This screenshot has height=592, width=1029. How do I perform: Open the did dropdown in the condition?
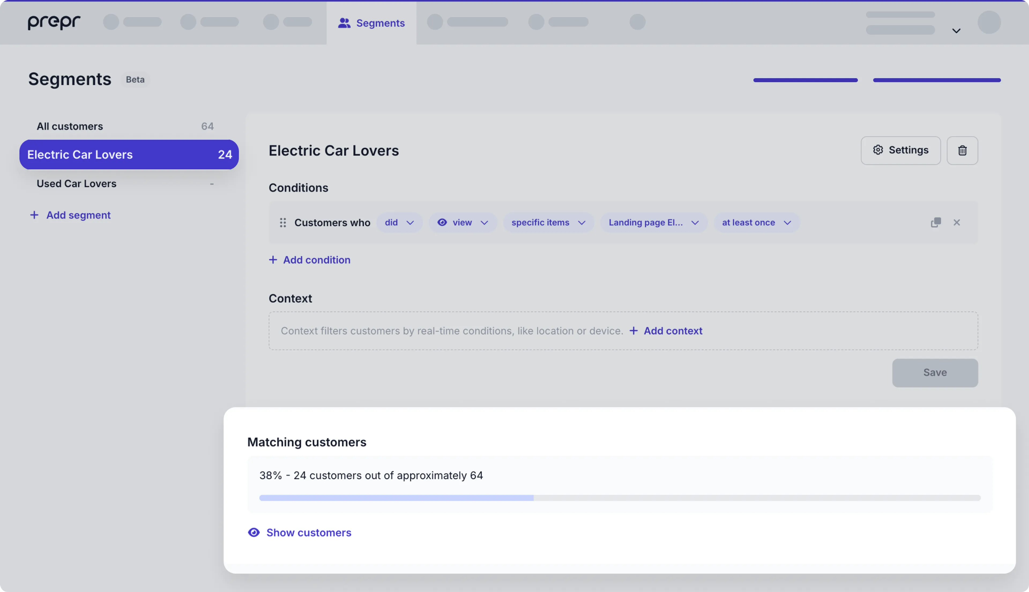tap(399, 223)
